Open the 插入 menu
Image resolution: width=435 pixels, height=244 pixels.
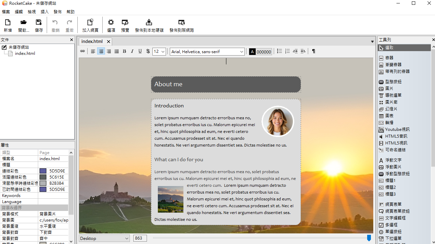coord(45,12)
